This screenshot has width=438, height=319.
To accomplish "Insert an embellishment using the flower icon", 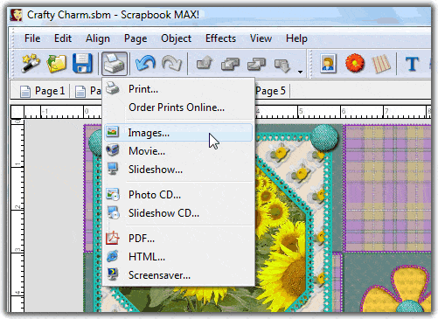I will click(355, 63).
